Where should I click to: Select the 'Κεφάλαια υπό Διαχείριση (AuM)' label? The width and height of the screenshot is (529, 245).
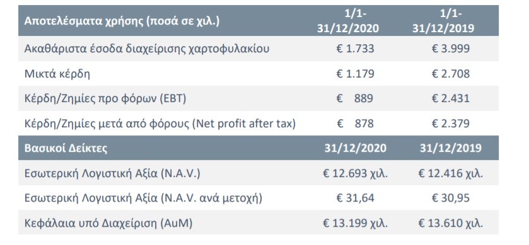108,224
